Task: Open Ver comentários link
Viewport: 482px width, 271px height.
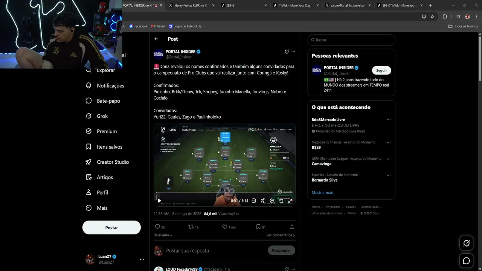Action: pyautogui.click(x=281, y=235)
